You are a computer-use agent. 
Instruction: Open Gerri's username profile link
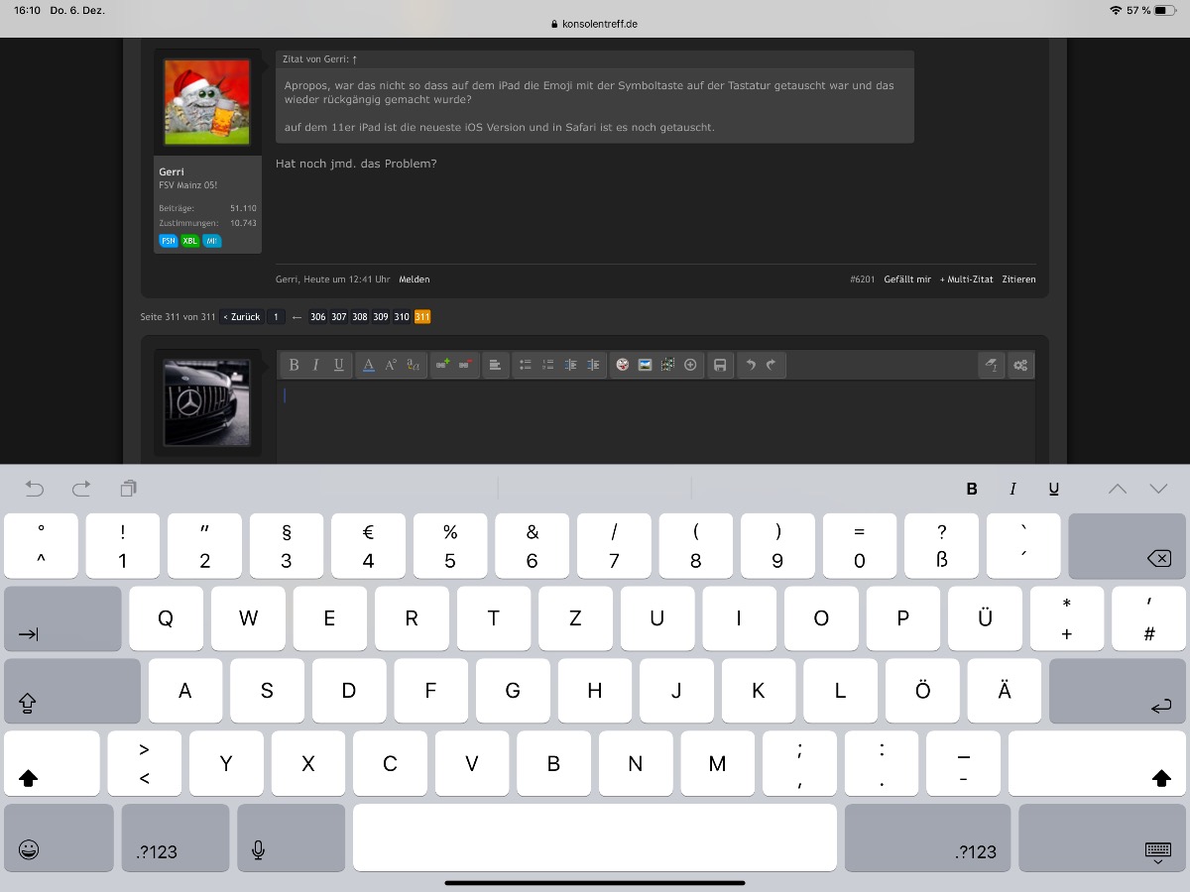click(x=172, y=171)
